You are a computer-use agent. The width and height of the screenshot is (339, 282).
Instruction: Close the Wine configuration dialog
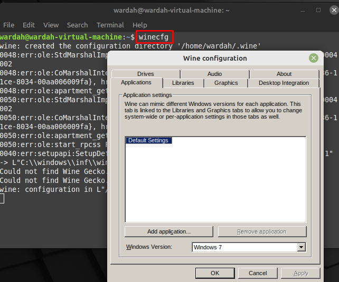tap(314, 58)
